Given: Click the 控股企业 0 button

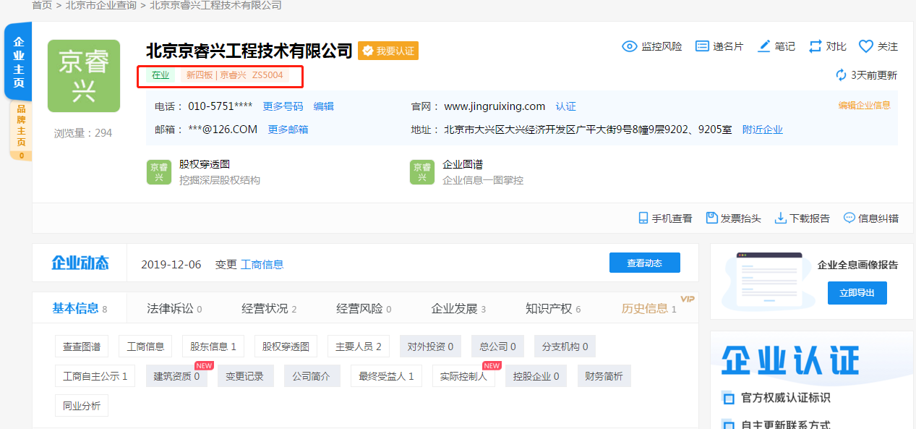Looking at the screenshot, I should point(536,376).
